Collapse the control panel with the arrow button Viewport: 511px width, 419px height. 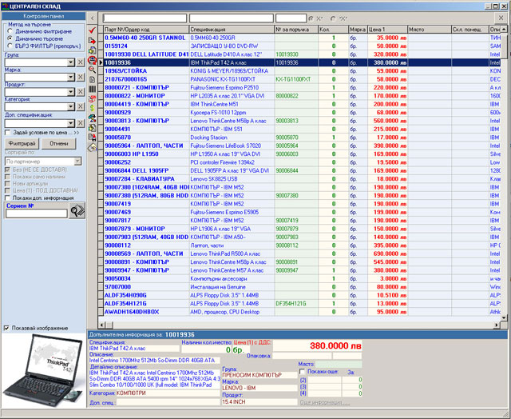point(93,17)
